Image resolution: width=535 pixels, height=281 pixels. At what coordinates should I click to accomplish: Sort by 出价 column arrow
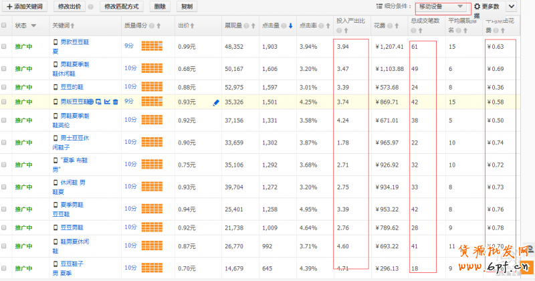point(193,25)
